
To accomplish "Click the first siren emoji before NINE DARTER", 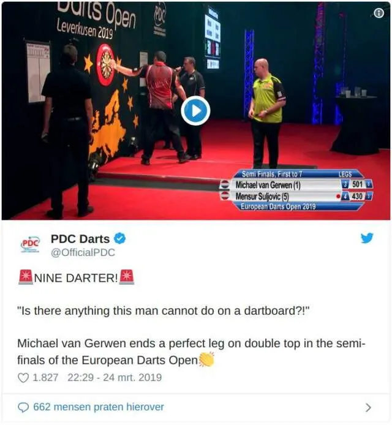I will click(x=26, y=277).
